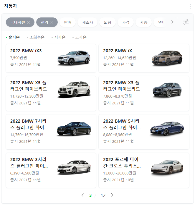195x207 pixels.
Task: Open 2022 BMW 5시리즈 플러그인 title
Action: tap(122, 124)
